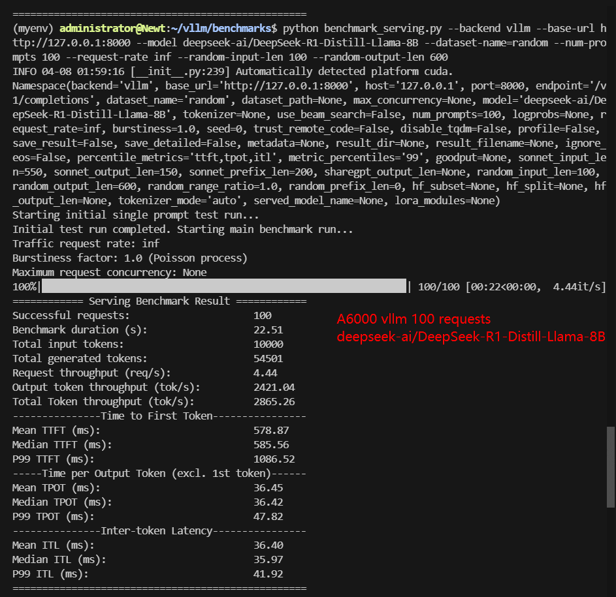The width and height of the screenshot is (616, 597).
Task: Click the '~/vllm/benchmarks' path in prompt
Action: tap(221, 28)
